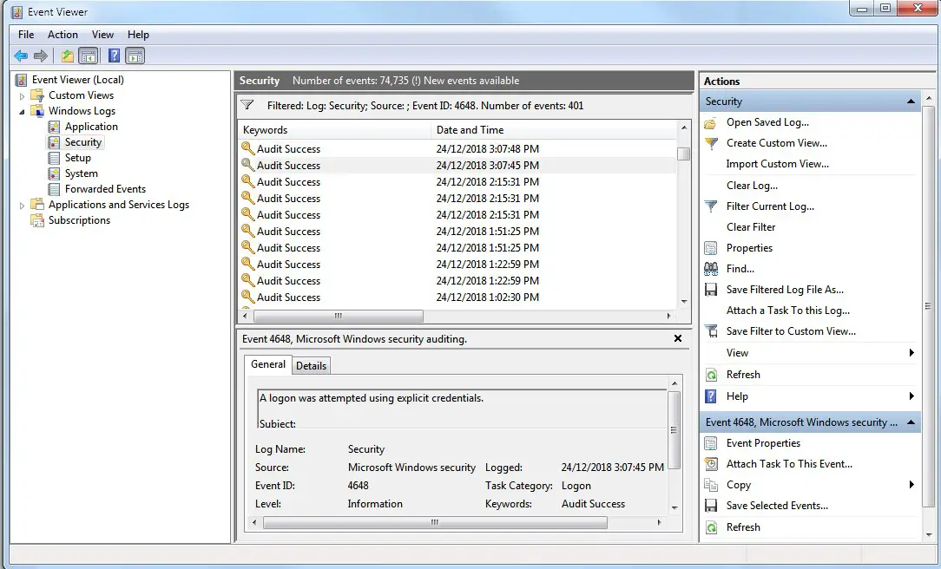Click the Forwarded Events log icon

click(54, 189)
